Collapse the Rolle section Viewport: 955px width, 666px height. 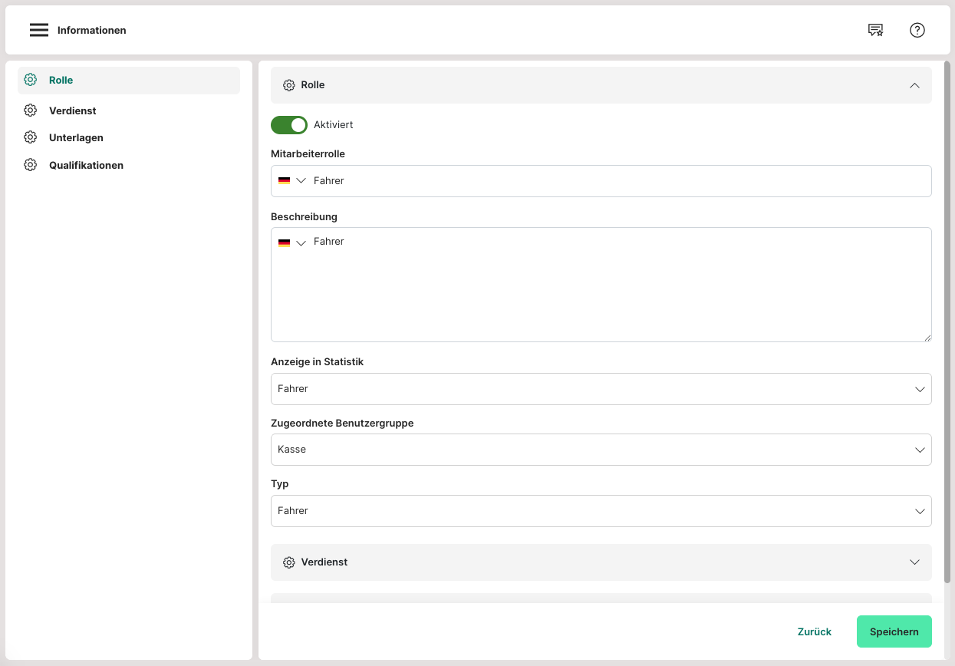914,85
